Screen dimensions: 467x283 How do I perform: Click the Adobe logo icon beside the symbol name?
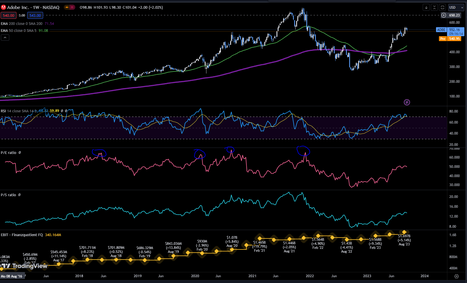(x=3, y=8)
